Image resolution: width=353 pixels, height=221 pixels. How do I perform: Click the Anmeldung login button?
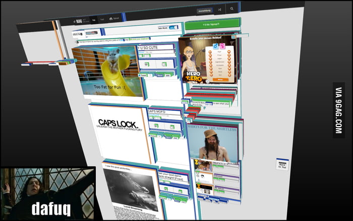204,11
